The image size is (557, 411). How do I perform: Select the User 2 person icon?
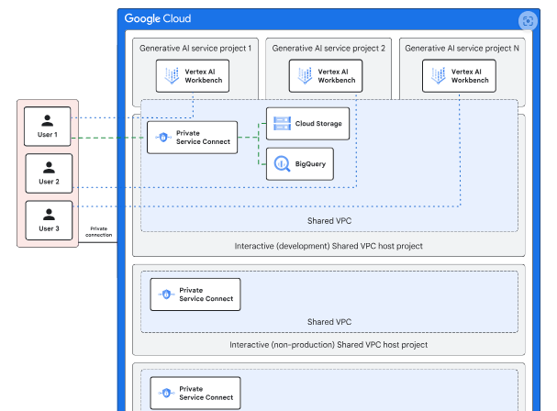coord(48,167)
